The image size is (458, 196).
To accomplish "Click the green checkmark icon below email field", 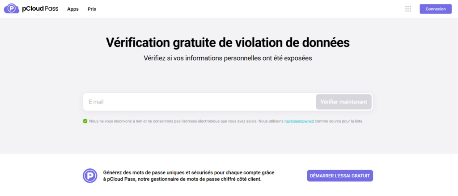I will 85,121.
